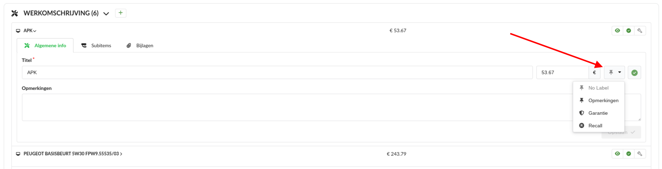Toggle visibility eye on the Peugeot Basisbeurt row
This screenshot has width=662, height=169.
pos(617,154)
